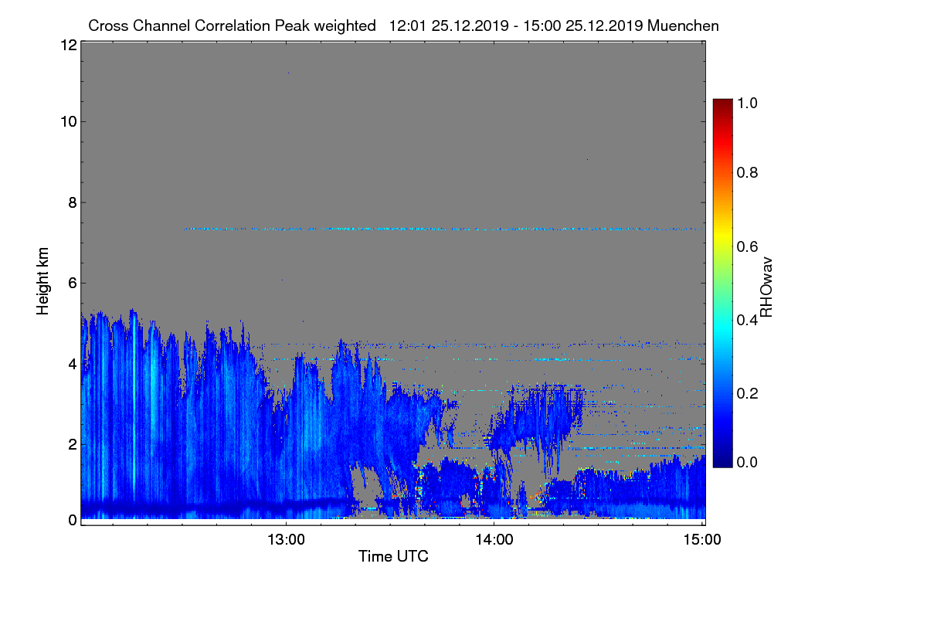Click the 'Height km' y-axis label

pyautogui.click(x=43, y=282)
